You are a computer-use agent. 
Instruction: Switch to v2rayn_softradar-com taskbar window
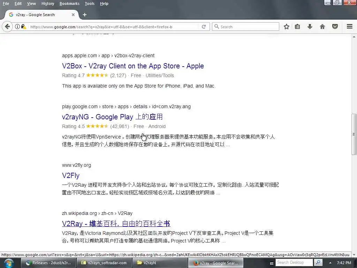[x=104, y=263]
